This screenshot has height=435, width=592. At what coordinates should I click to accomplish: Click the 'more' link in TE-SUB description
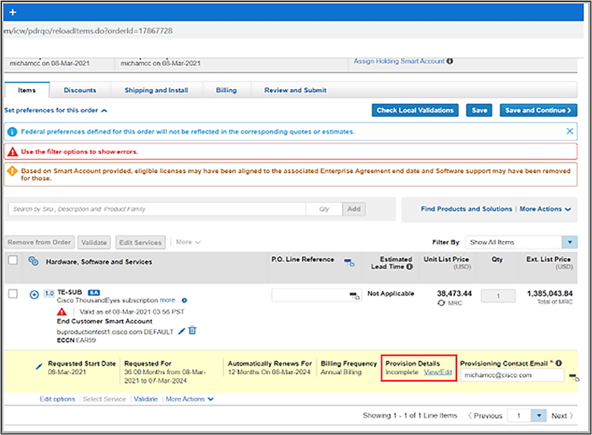click(168, 300)
